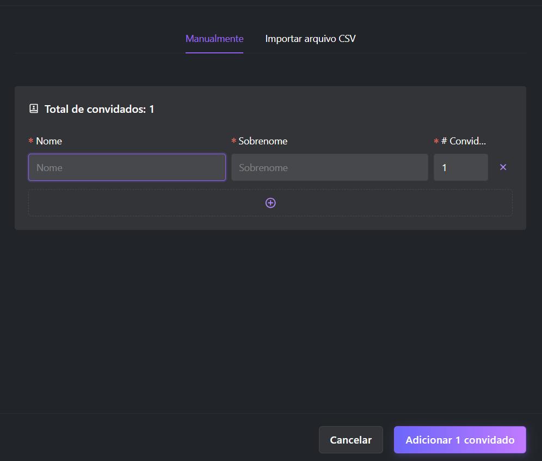
Task: Remove the guest row with X icon
Action: pos(503,167)
